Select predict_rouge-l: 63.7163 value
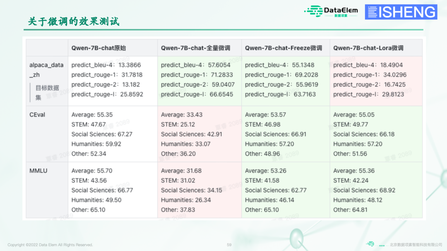The image size is (447, 251). pos(280,94)
